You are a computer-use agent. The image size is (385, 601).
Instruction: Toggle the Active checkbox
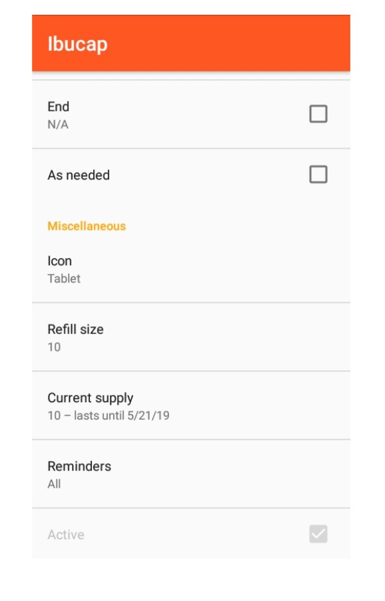click(x=318, y=533)
